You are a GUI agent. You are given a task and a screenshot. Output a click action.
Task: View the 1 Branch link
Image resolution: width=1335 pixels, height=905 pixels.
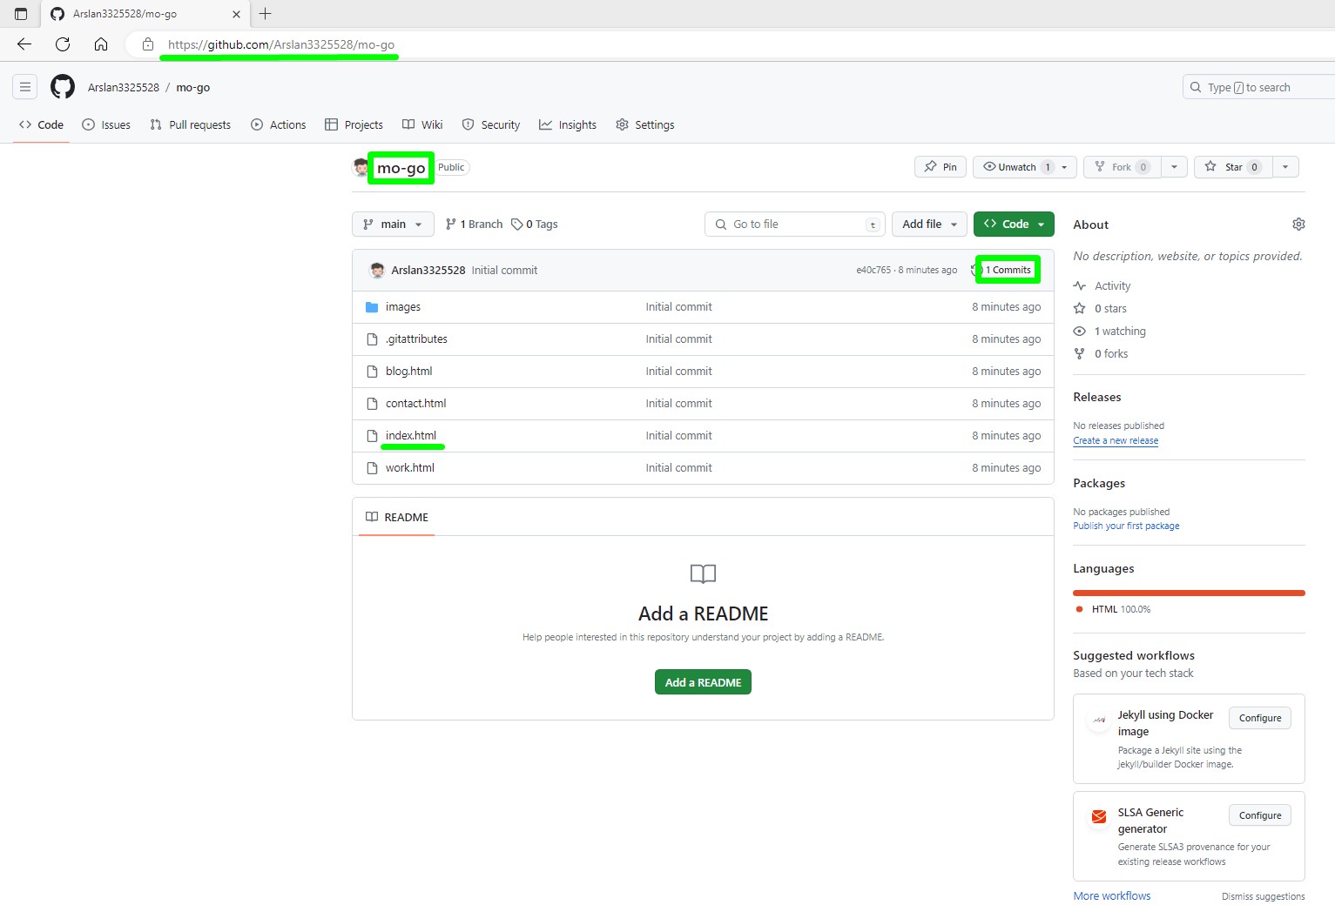coord(474,225)
